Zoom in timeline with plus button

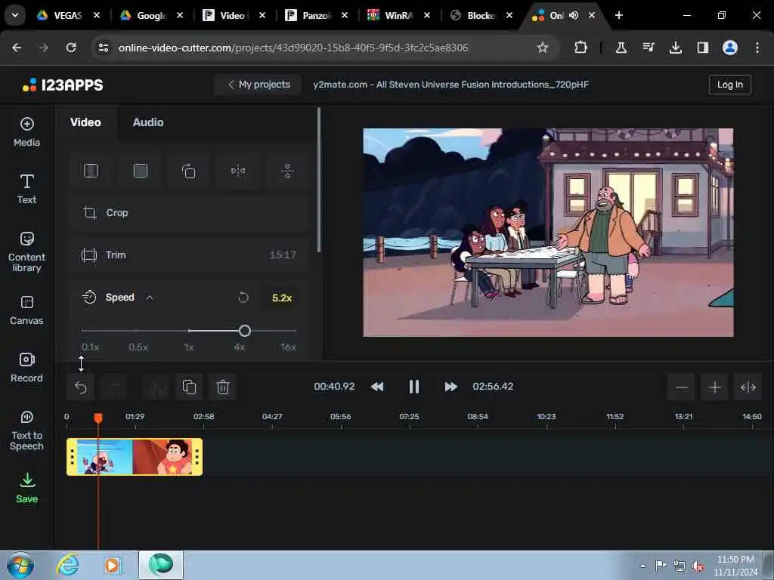(x=715, y=387)
